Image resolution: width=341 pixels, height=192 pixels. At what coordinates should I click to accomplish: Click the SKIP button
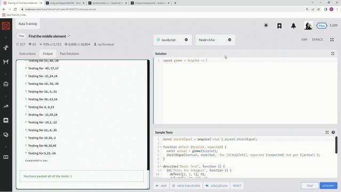pos(161,186)
